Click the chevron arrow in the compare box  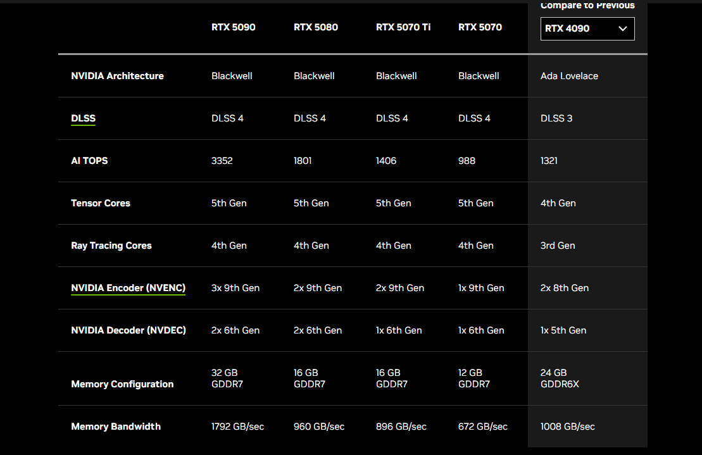[622, 28]
